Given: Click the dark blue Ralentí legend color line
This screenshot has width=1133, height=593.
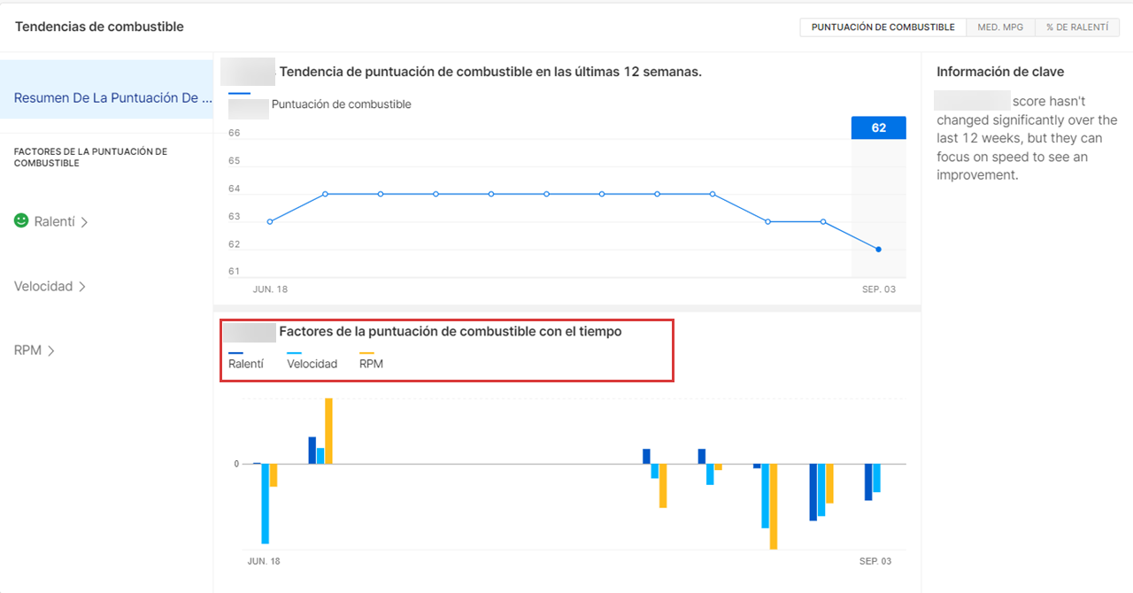Looking at the screenshot, I should [235, 353].
